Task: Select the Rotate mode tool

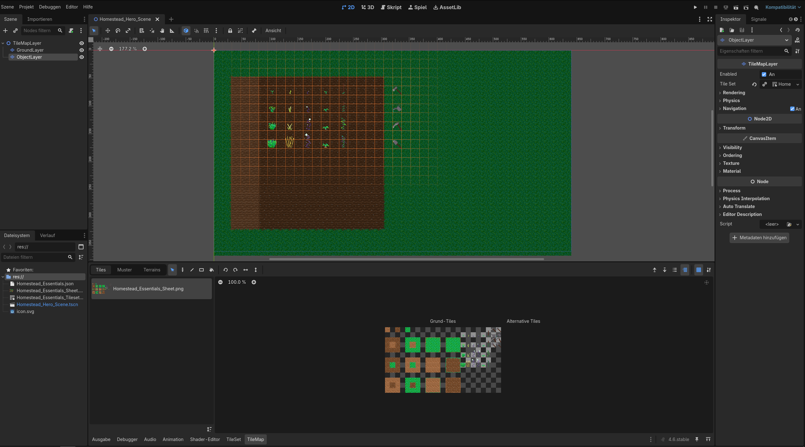Action: [x=118, y=31]
